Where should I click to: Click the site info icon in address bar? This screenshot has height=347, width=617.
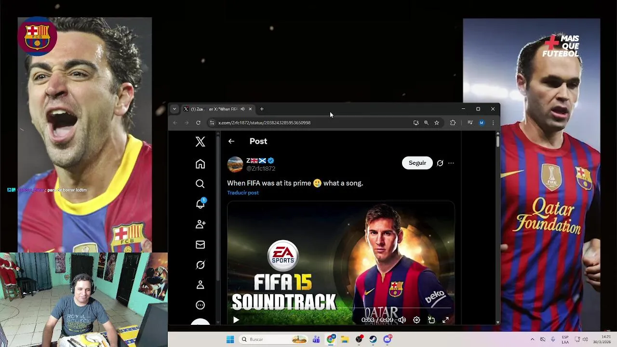(212, 123)
